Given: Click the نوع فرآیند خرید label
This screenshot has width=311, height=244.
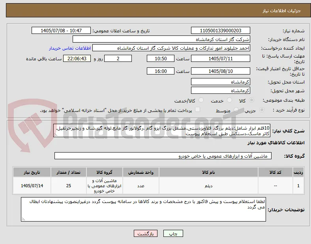Looking at the screenshot, I should coord(289,110).
